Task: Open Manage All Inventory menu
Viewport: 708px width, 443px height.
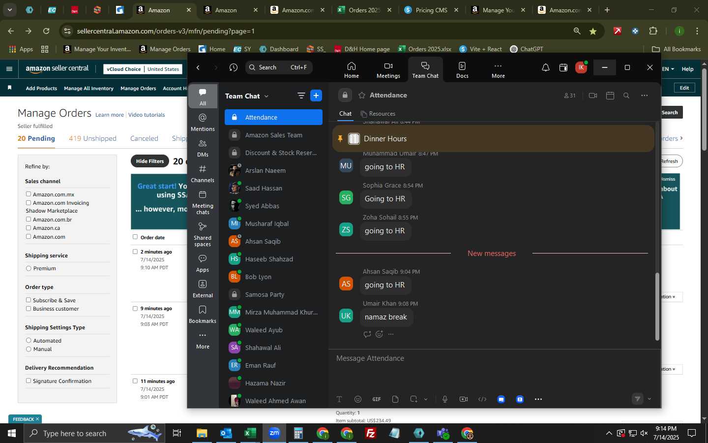Action: [88, 88]
